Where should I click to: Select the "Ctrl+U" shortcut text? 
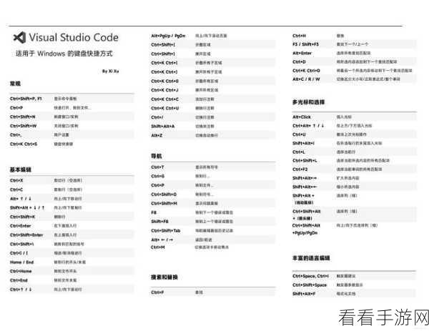tap(299, 134)
